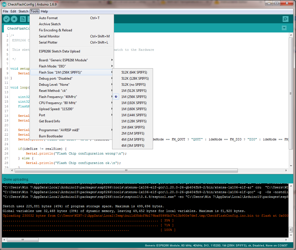The image size is (296, 250).
Task: Select the 1M (256K SPIFFS) flash size option
Action: pyautogui.click(x=134, y=97)
